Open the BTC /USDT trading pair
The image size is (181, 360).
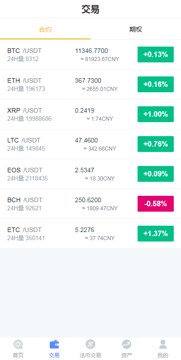(24, 51)
